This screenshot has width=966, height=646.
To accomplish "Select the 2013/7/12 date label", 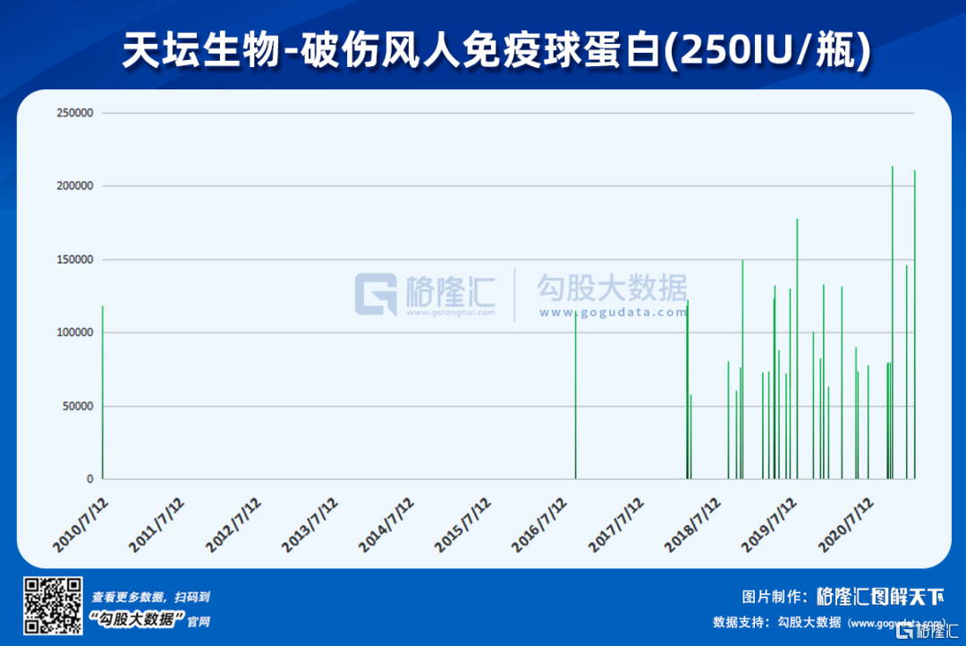I will [x=309, y=524].
